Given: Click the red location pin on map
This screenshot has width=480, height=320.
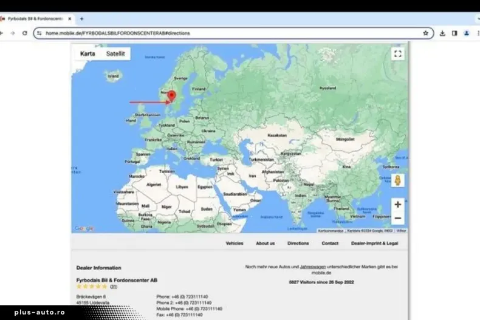Looking at the screenshot, I should tap(171, 96).
